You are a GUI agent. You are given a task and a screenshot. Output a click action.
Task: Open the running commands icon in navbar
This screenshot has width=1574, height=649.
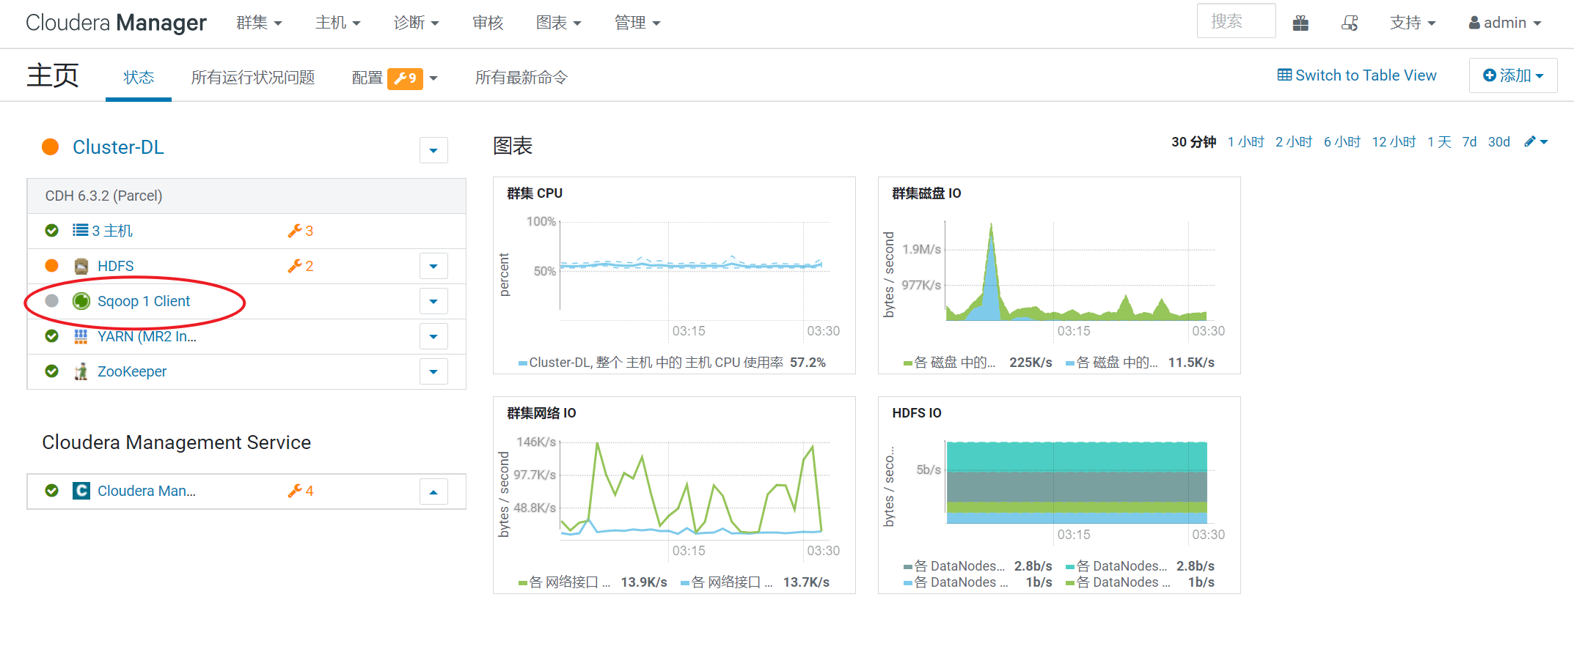[x=1350, y=23]
